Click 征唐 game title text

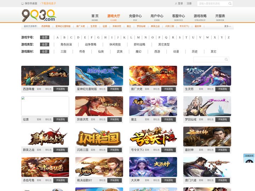click(26, 120)
